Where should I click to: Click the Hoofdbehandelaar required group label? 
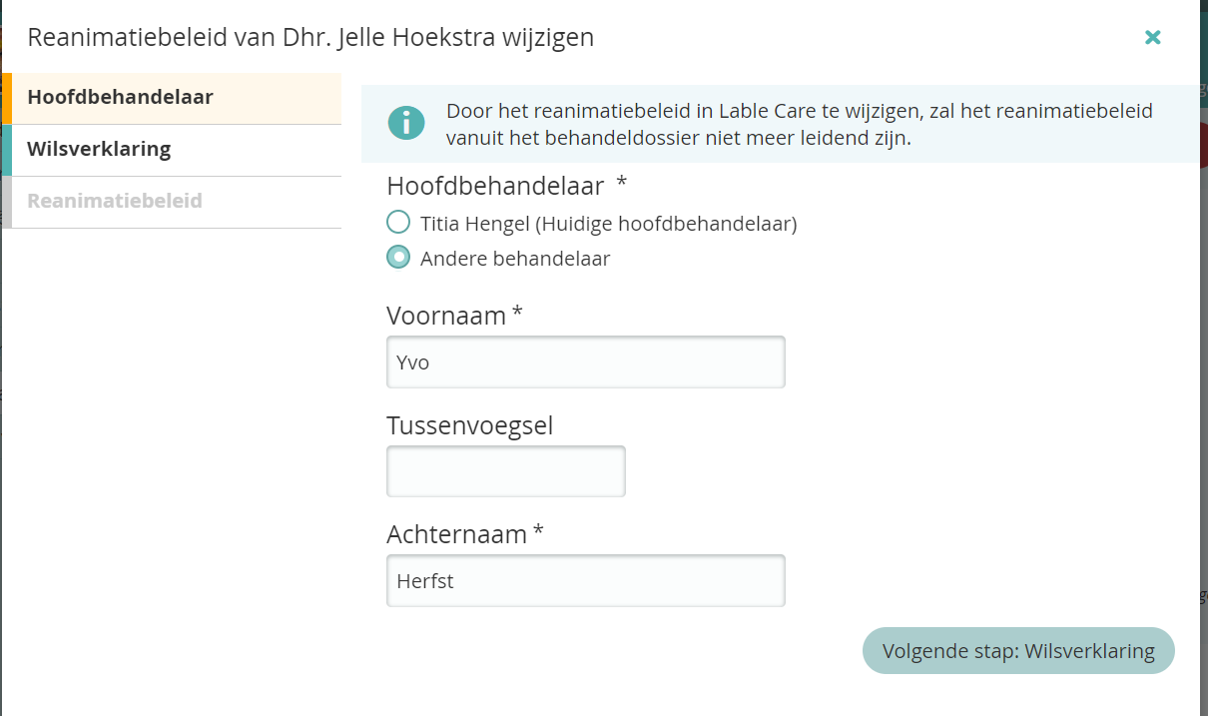pyautogui.click(x=495, y=186)
